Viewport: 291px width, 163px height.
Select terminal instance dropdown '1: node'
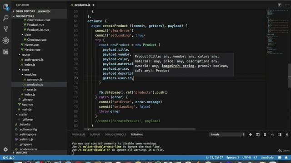coord(227,134)
